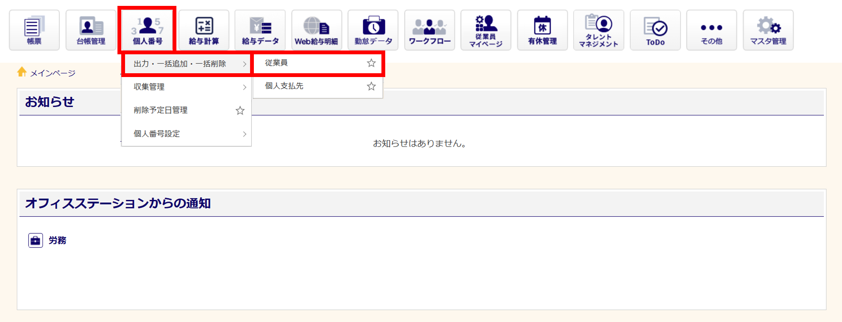Screen dimensions: 842x322
Task: Expand 出力・一括追加・一括削除 submenu
Action: pyautogui.click(x=186, y=64)
